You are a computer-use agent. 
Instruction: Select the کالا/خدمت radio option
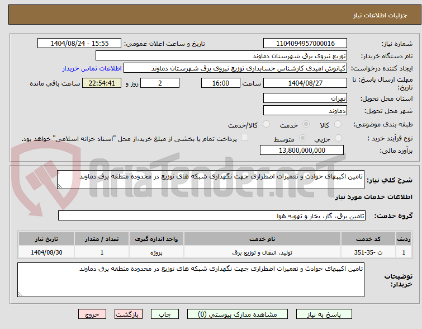click(x=266, y=124)
